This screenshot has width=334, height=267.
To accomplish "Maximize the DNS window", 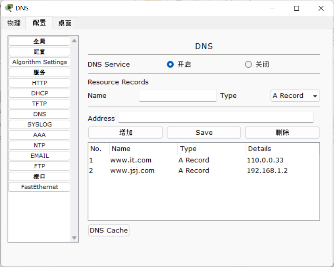I will click(x=297, y=8).
